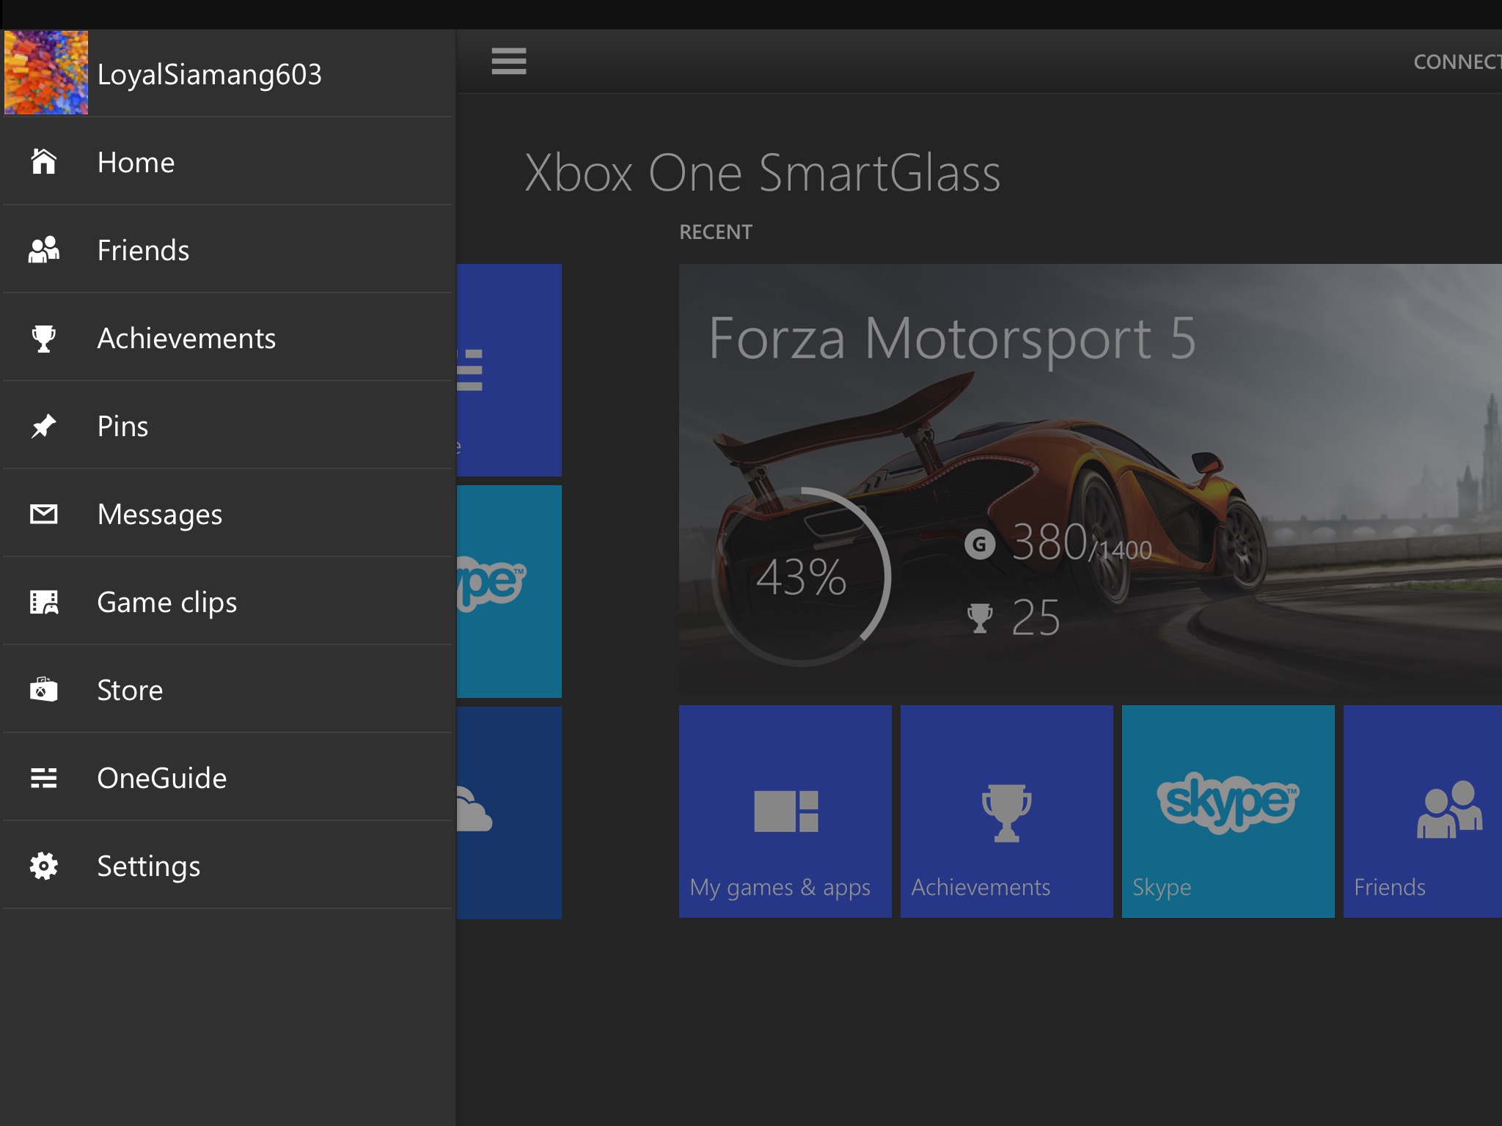This screenshot has height=1126, width=1502.
Task: Open the LoyalSiamang603 profile avatar
Action: coord(46,73)
